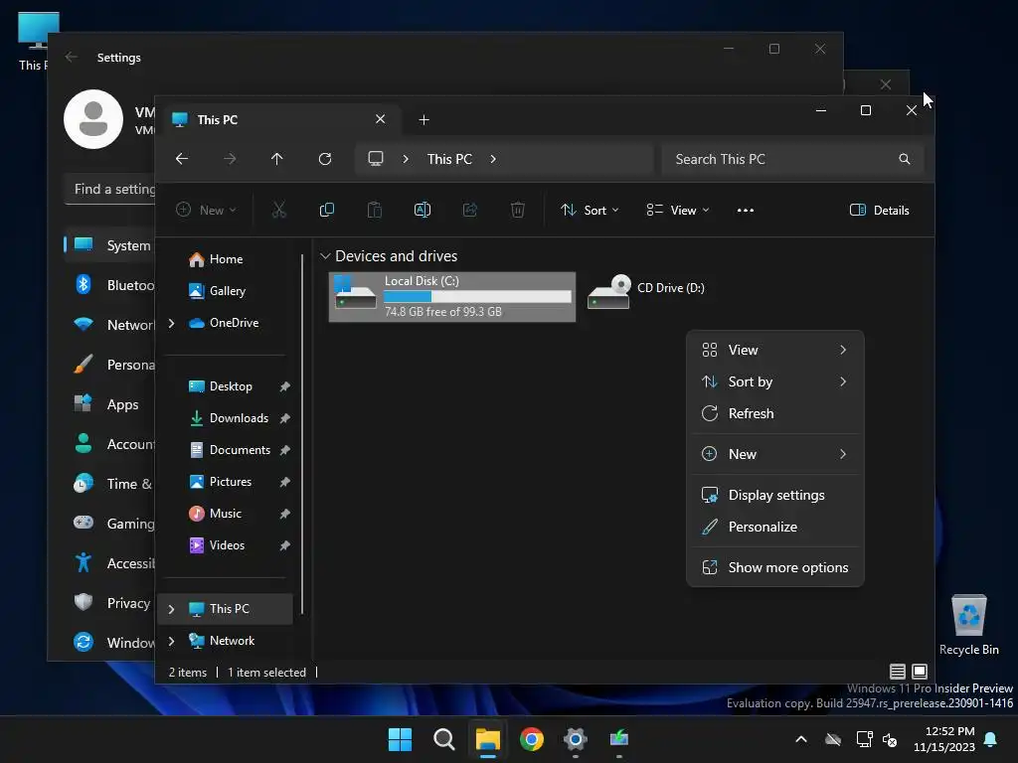The width and height of the screenshot is (1018, 763).
Task: Open Windows Start menu
Action: point(400,739)
